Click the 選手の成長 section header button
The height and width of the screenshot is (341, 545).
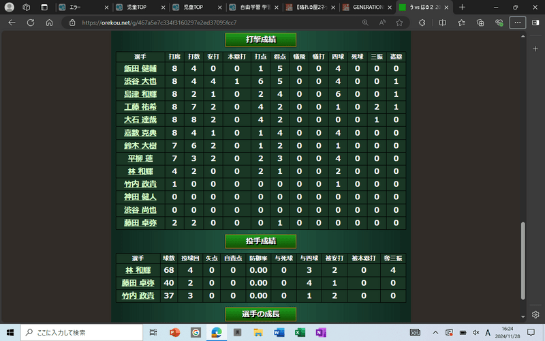[260, 314]
